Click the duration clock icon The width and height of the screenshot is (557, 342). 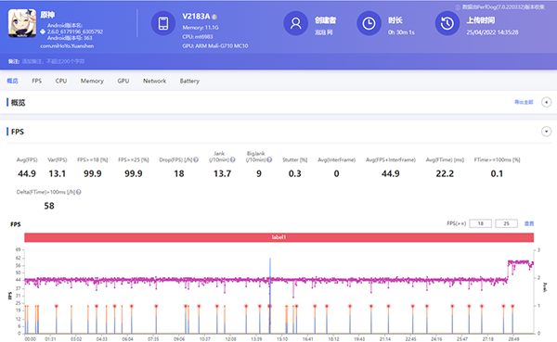click(x=369, y=23)
